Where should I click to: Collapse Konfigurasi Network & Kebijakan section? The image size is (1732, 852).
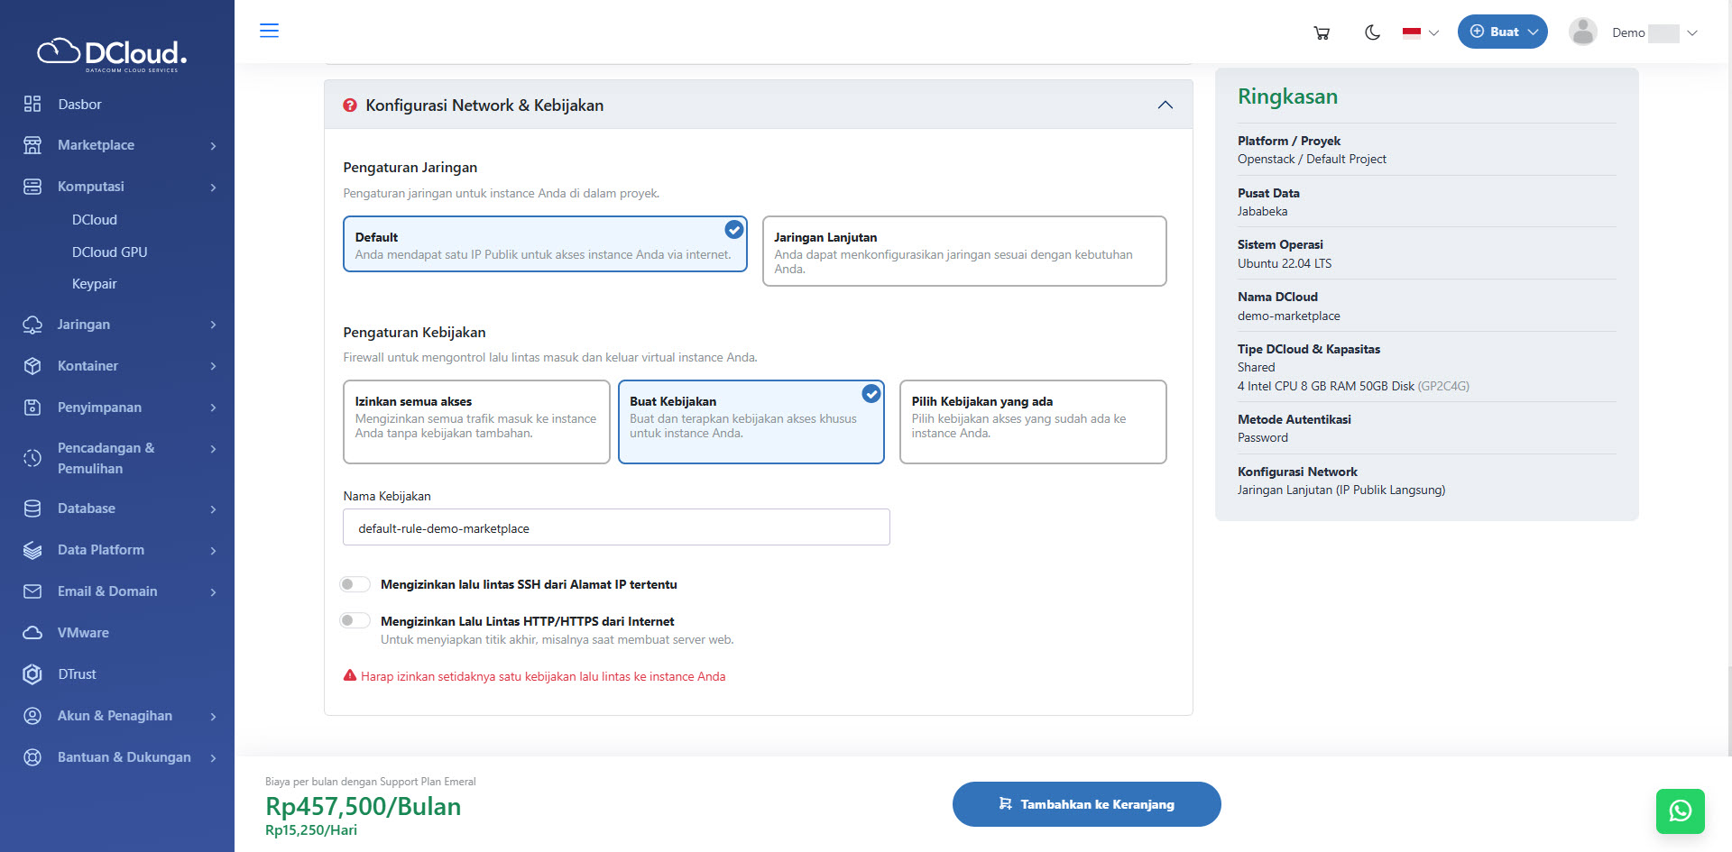tap(1165, 105)
